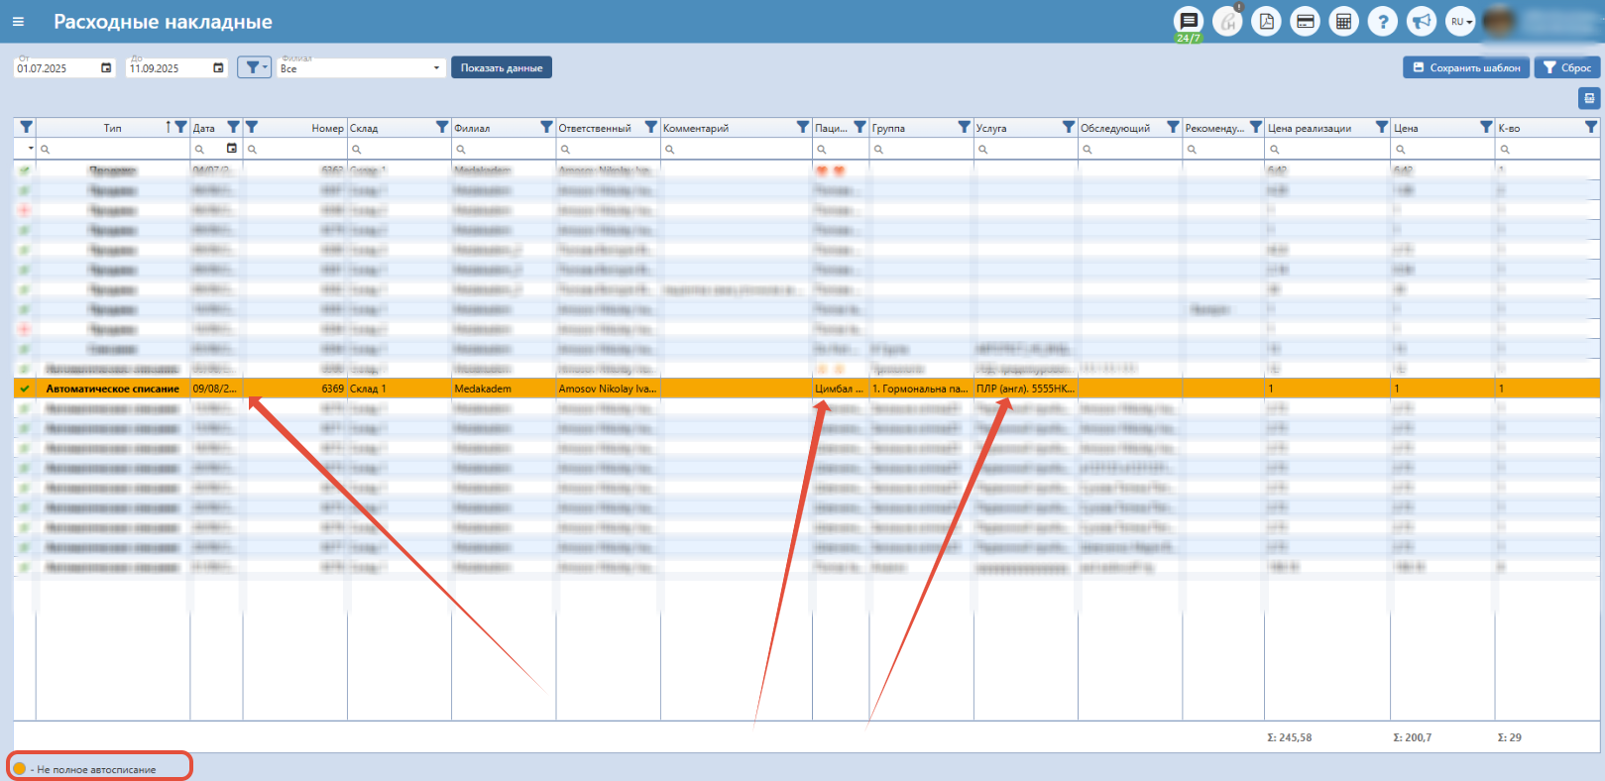This screenshot has width=1605, height=781.
Task: Click 1. Гормональна па... group cell
Action: tap(920, 389)
